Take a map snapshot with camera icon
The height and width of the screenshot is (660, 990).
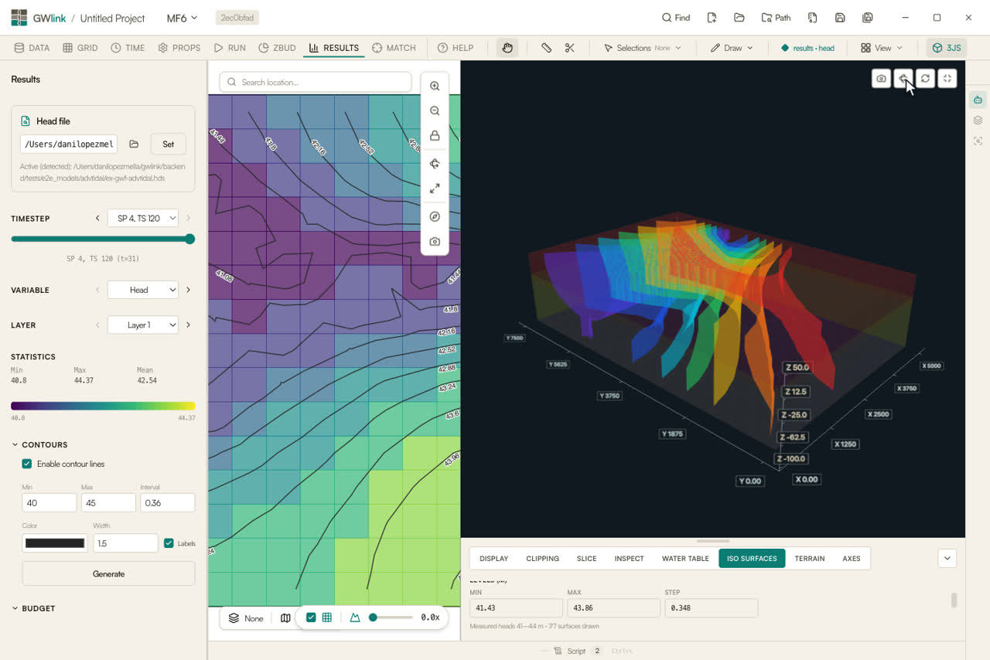click(x=435, y=242)
